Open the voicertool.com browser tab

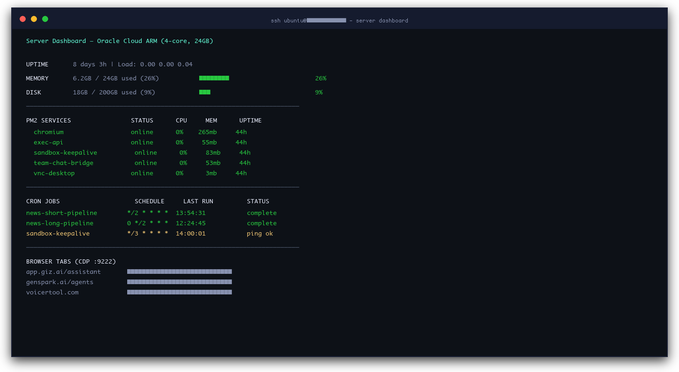point(52,292)
